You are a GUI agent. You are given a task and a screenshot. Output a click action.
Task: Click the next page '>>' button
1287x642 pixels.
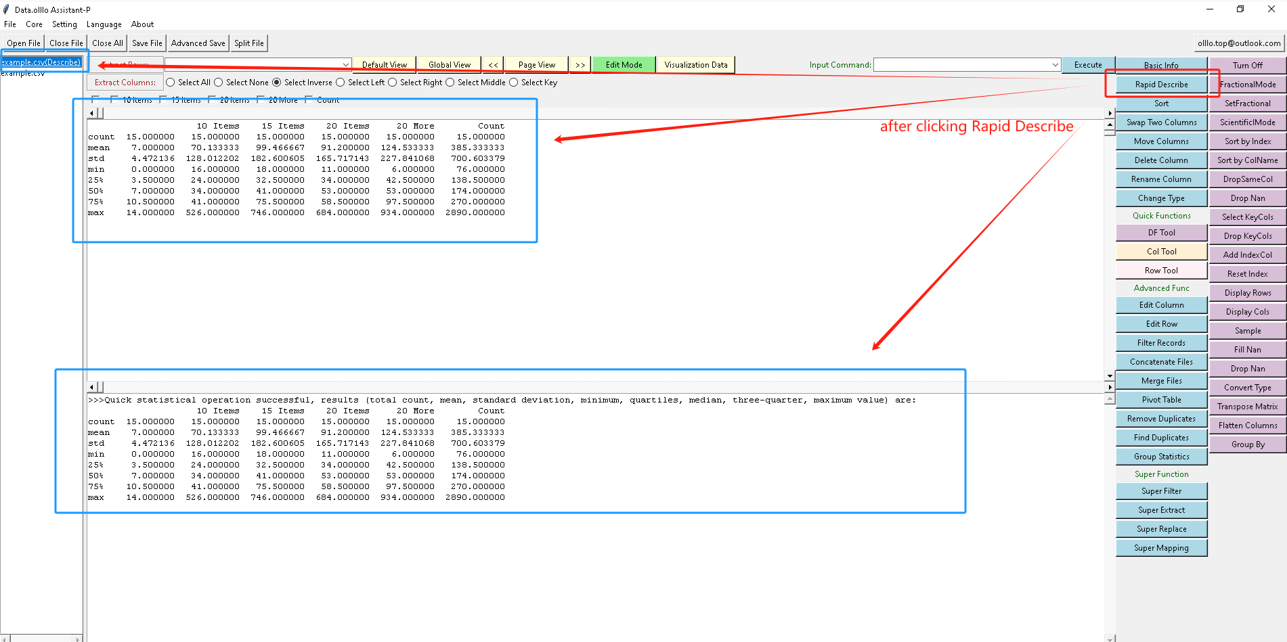coord(580,65)
